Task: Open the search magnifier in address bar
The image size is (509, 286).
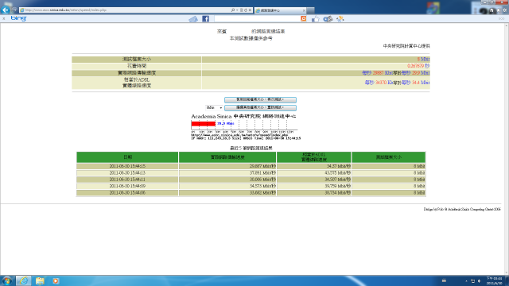Action: click(233, 10)
